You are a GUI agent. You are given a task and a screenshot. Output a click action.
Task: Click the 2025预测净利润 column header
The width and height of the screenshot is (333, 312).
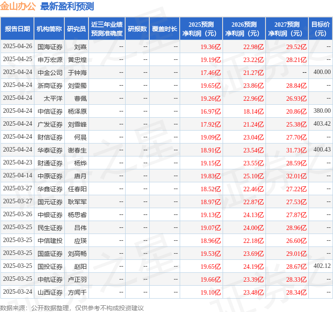point(201,29)
